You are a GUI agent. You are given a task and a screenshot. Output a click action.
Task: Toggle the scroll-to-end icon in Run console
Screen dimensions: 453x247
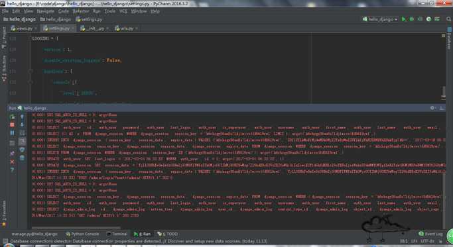tap(23, 142)
